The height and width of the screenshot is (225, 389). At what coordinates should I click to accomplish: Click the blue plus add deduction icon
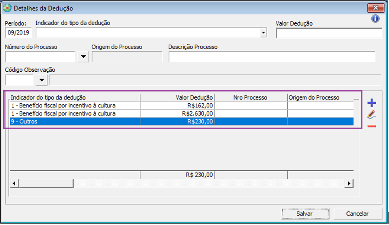point(372,103)
